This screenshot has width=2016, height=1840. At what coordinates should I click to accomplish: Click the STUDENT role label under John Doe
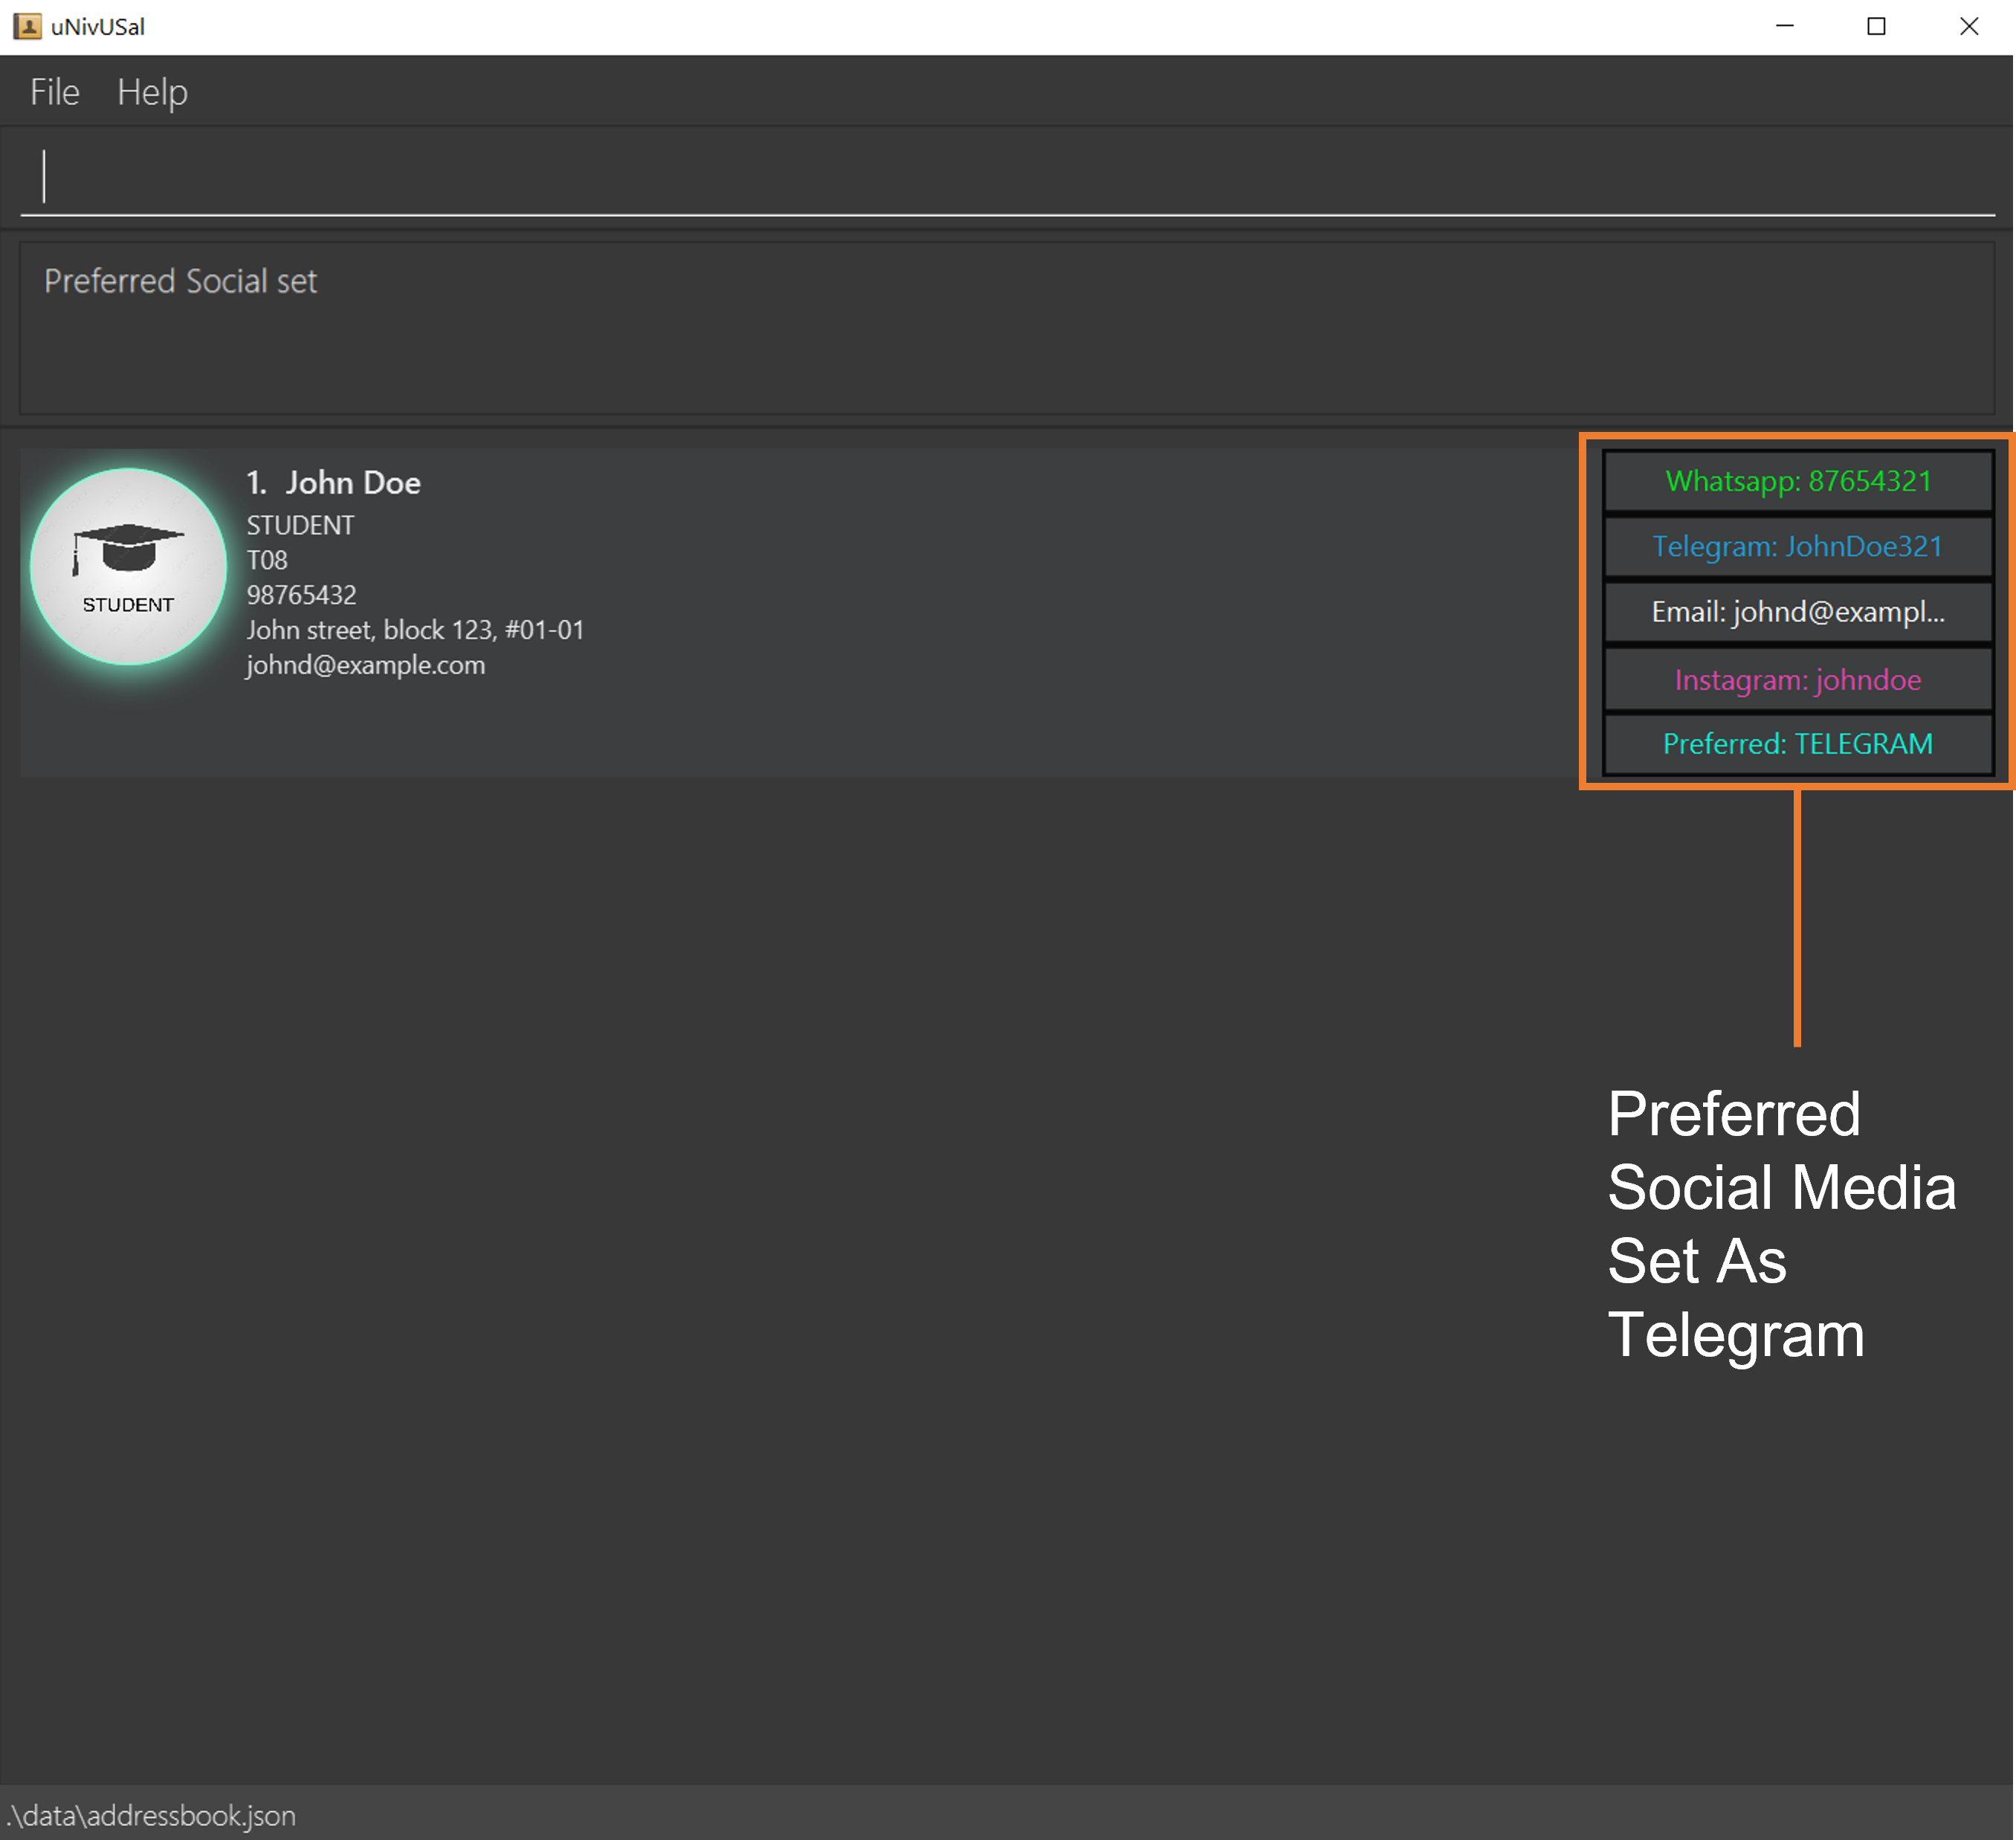pos(300,525)
